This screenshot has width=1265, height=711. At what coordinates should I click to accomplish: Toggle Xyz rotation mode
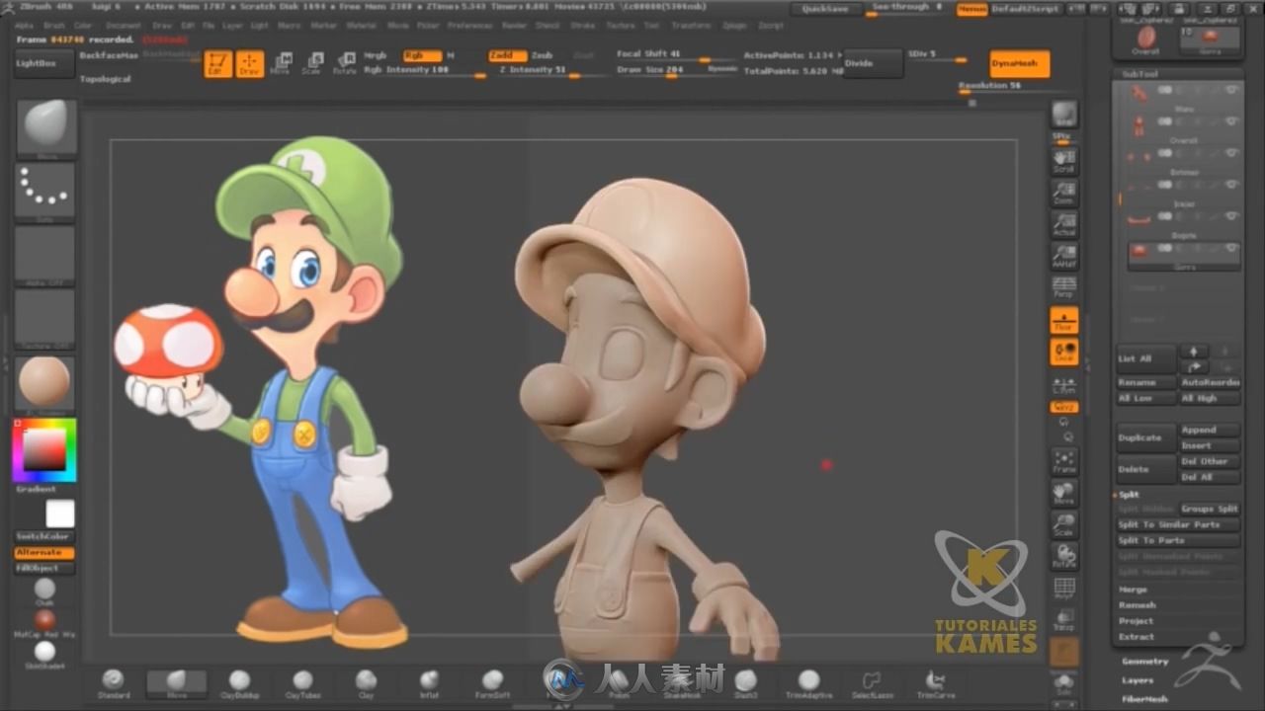point(1063,407)
